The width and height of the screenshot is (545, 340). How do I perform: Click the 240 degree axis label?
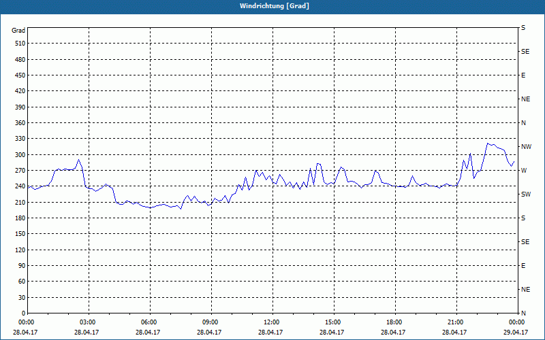[20, 186]
